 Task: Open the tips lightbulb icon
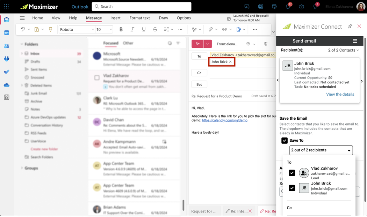[315, 7]
